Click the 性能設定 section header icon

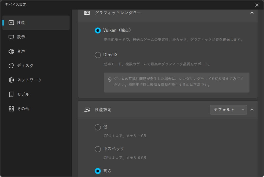(x=87, y=110)
